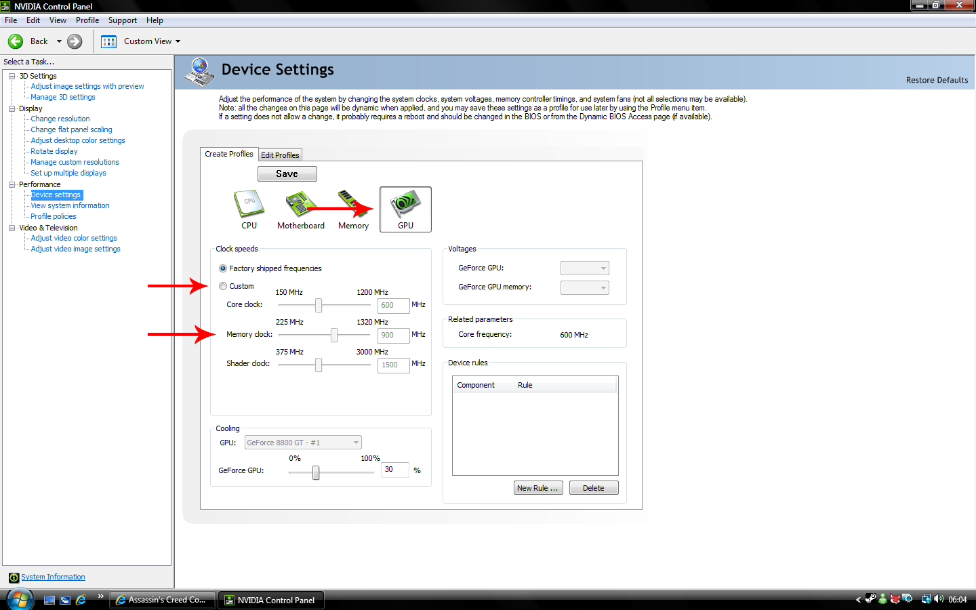Image resolution: width=976 pixels, height=610 pixels.
Task: Open the Profile menu
Action: tap(87, 20)
